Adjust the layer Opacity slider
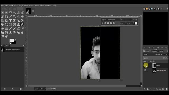 coord(155,58)
